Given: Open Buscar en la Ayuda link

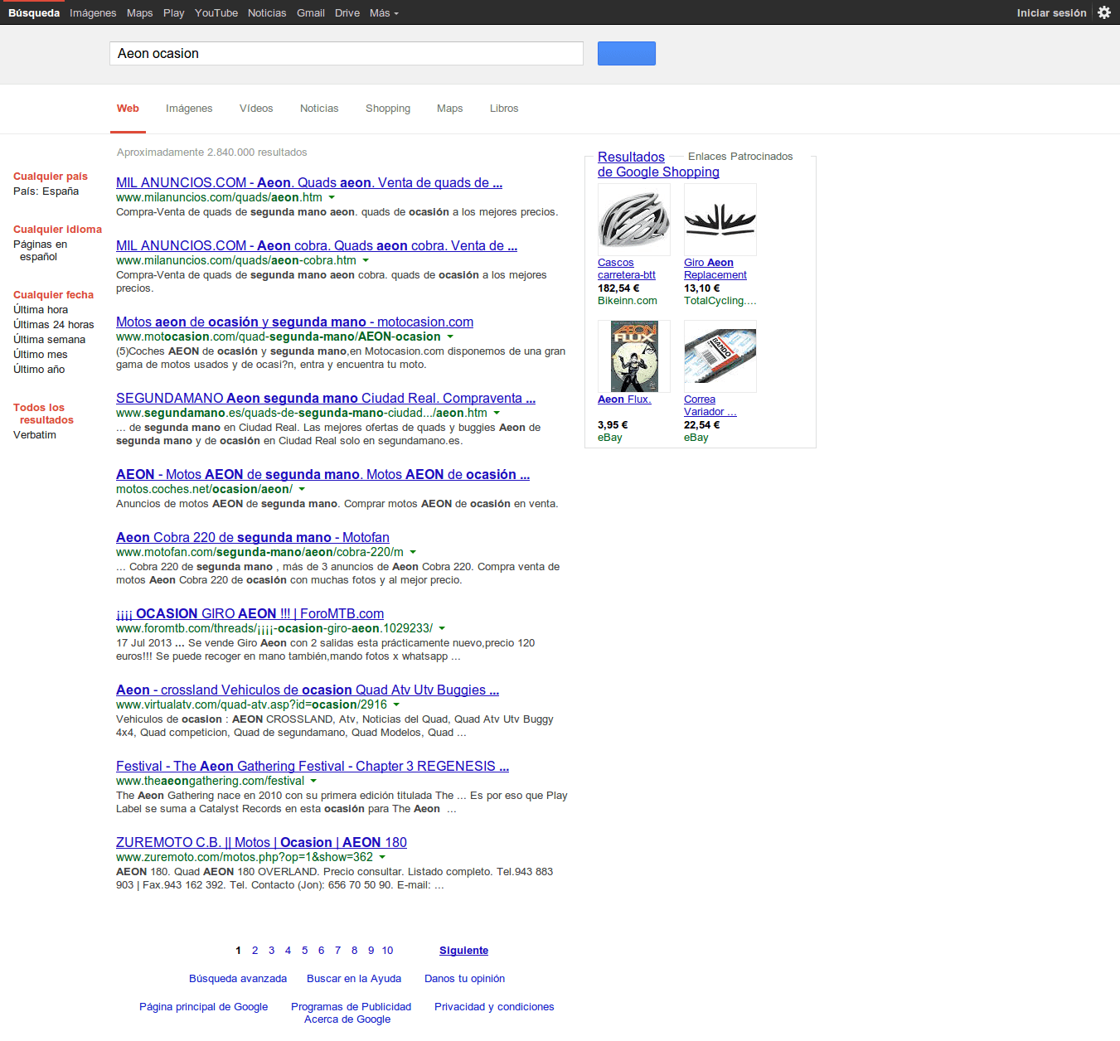Looking at the screenshot, I should tap(354, 979).
